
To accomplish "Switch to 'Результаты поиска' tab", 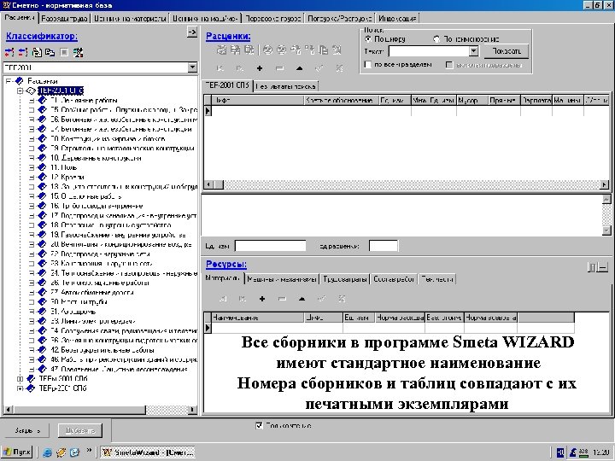I will tap(285, 86).
